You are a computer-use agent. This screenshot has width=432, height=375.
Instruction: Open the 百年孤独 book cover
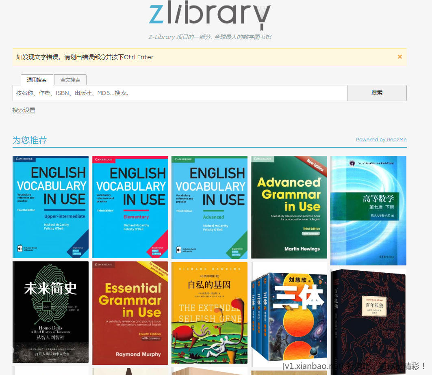click(x=368, y=322)
